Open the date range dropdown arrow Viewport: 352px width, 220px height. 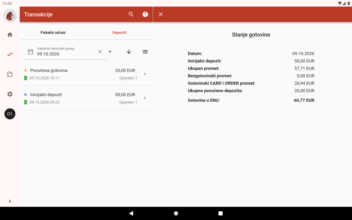(110, 52)
